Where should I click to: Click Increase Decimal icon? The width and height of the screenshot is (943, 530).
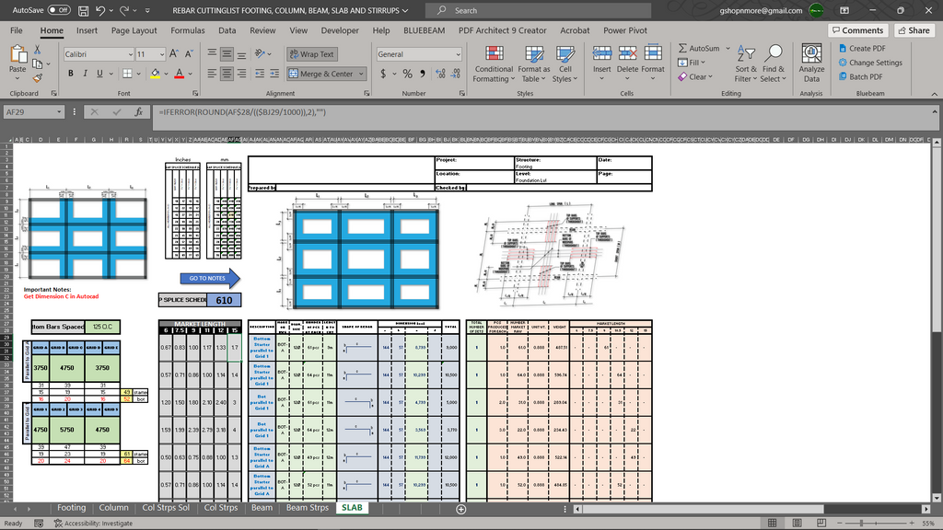[440, 74]
